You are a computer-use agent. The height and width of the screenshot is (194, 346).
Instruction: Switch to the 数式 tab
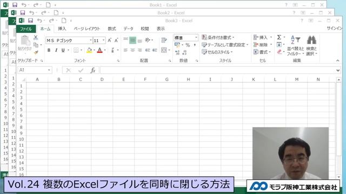[x=112, y=29]
